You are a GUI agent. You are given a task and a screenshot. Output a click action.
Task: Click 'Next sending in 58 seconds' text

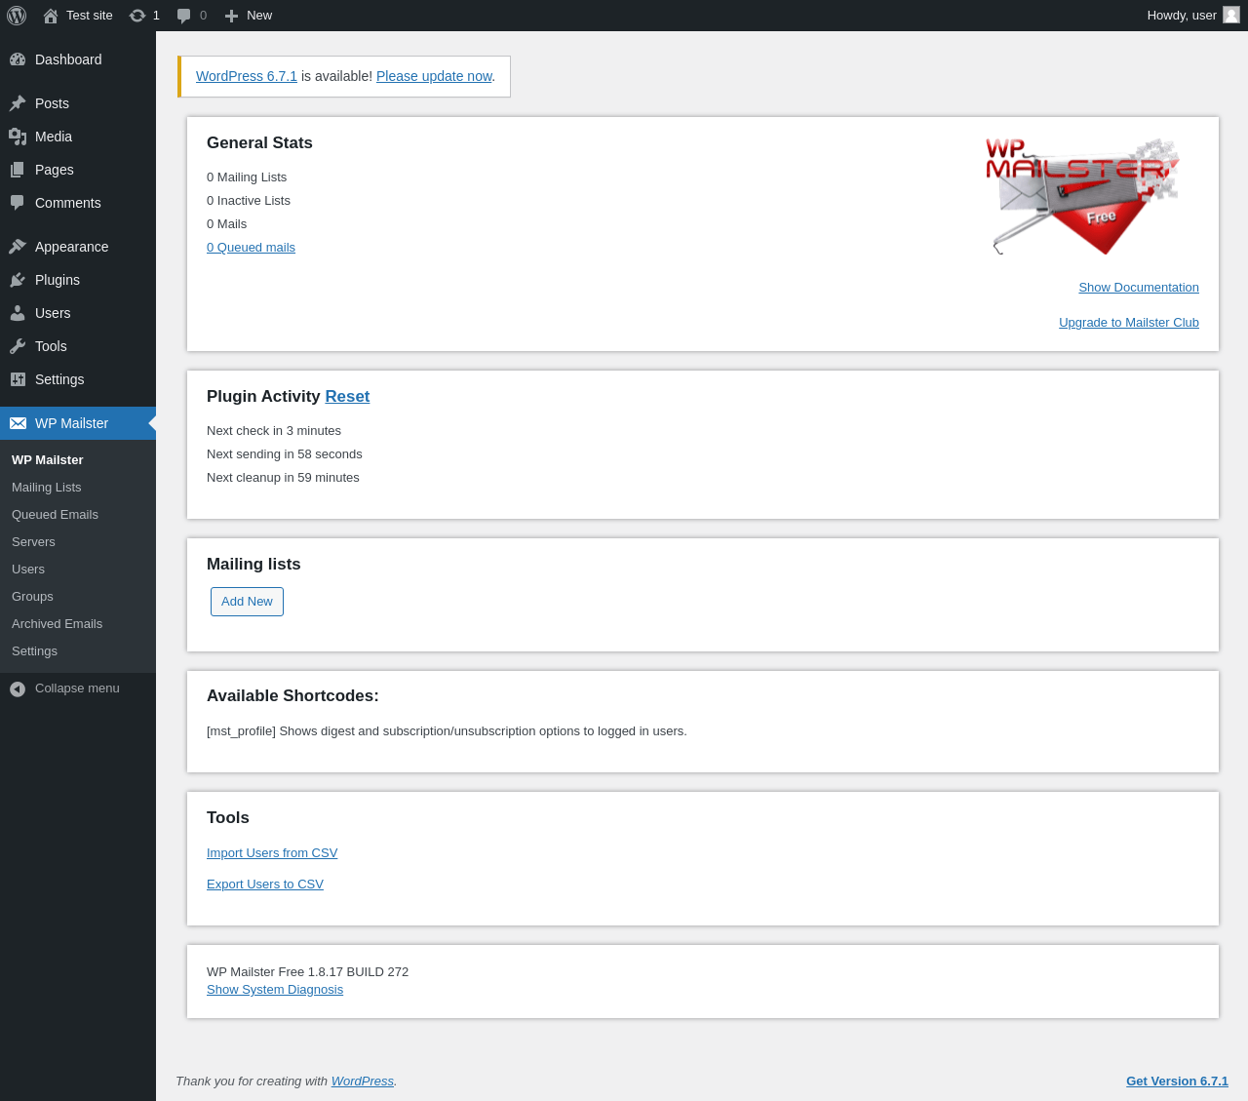pyautogui.click(x=285, y=454)
